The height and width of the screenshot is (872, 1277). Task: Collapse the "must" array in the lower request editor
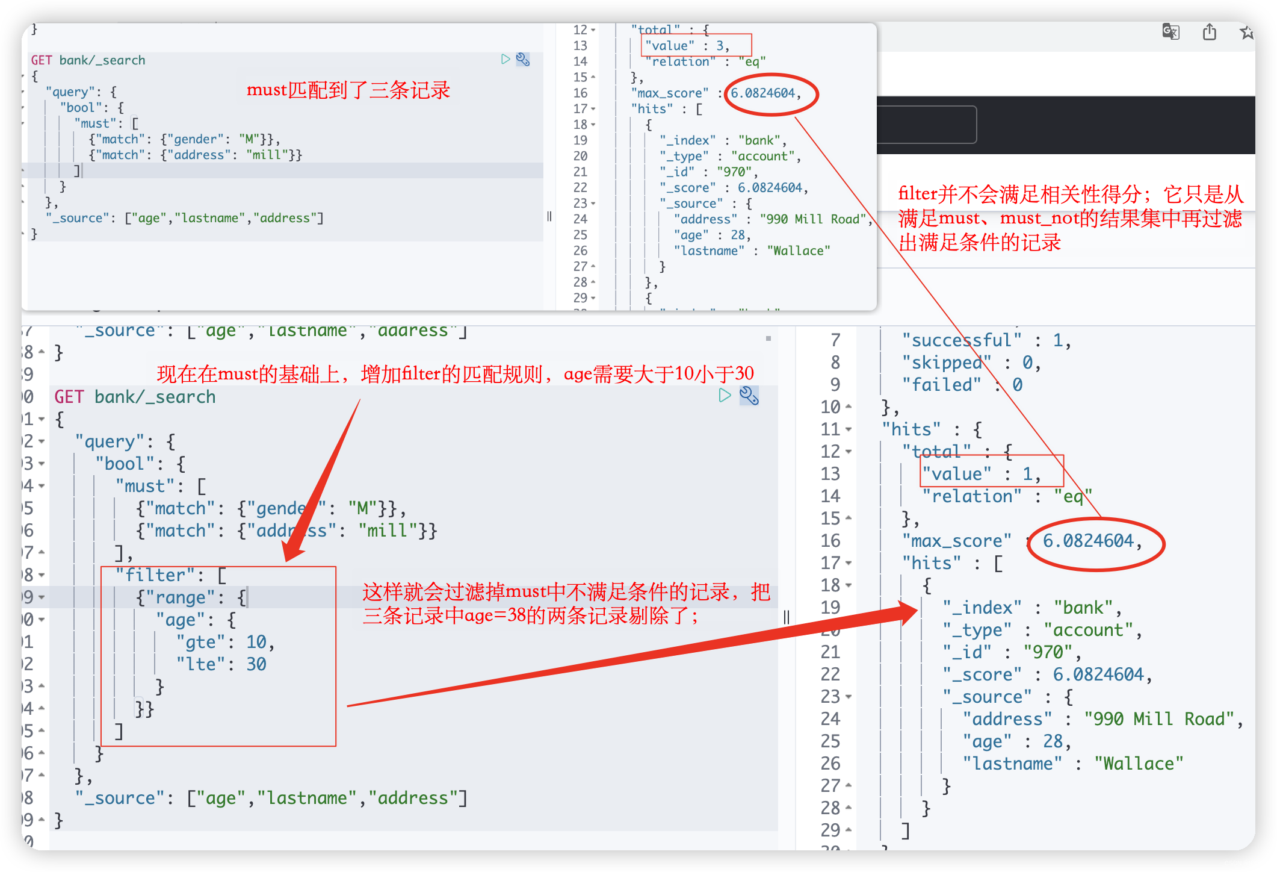(x=42, y=486)
